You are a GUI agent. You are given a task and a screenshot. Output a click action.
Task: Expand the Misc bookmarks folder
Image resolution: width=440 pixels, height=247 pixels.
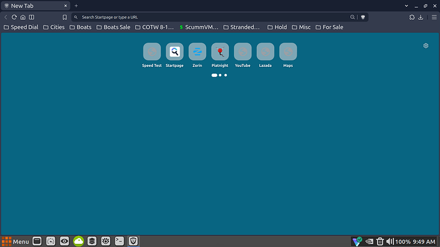302,27
